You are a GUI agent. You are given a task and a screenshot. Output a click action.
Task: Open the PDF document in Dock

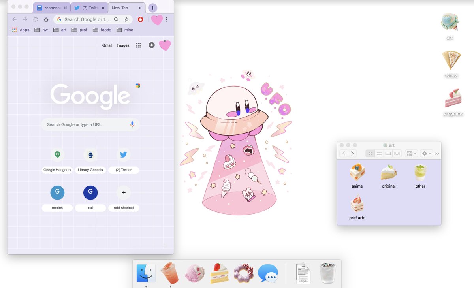pyautogui.click(x=303, y=273)
